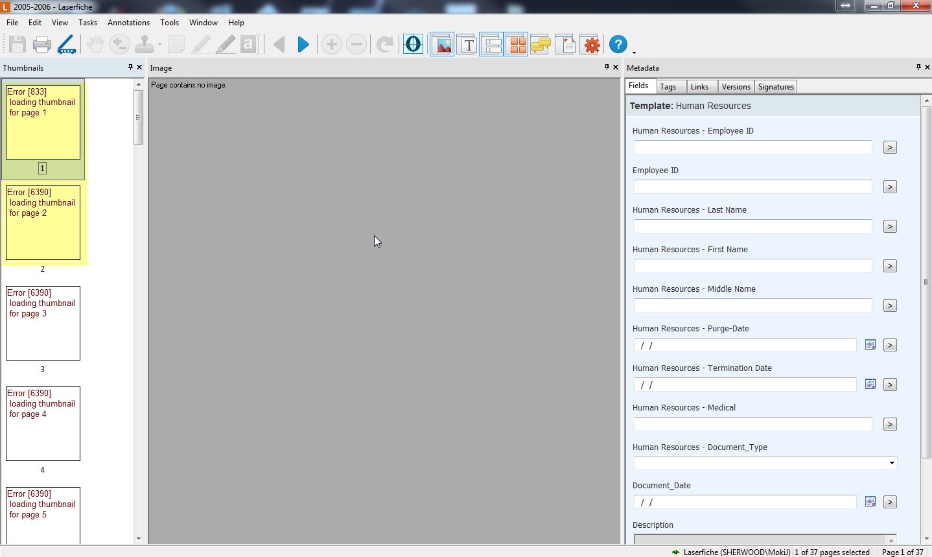The height and width of the screenshot is (557, 932).
Task: Open the Annotations menu
Action: click(128, 22)
